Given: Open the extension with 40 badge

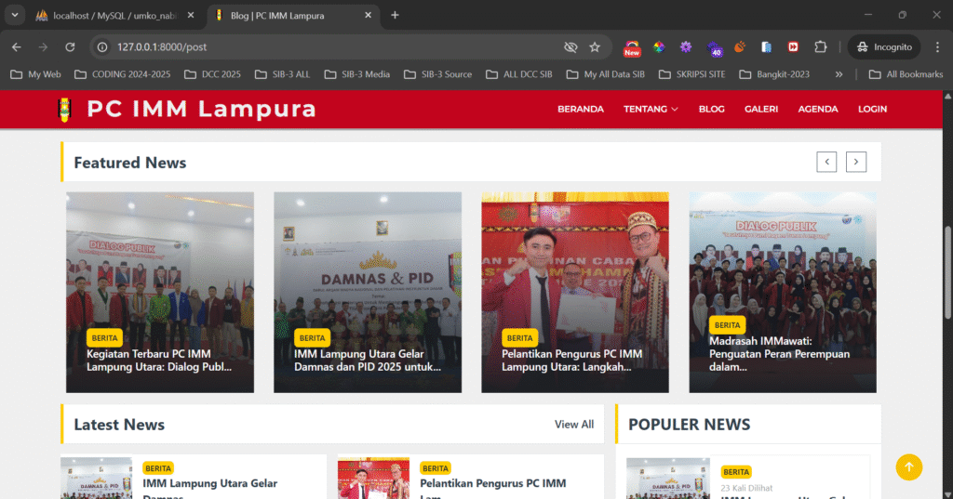Looking at the screenshot, I should [x=714, y=48].
